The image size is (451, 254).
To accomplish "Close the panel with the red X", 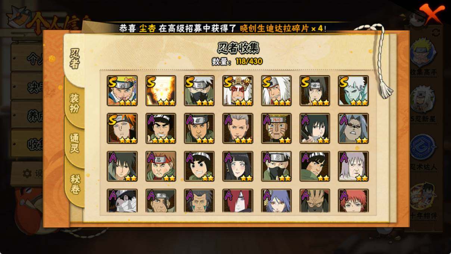I will pyautogui.click(x=432, y=14).
